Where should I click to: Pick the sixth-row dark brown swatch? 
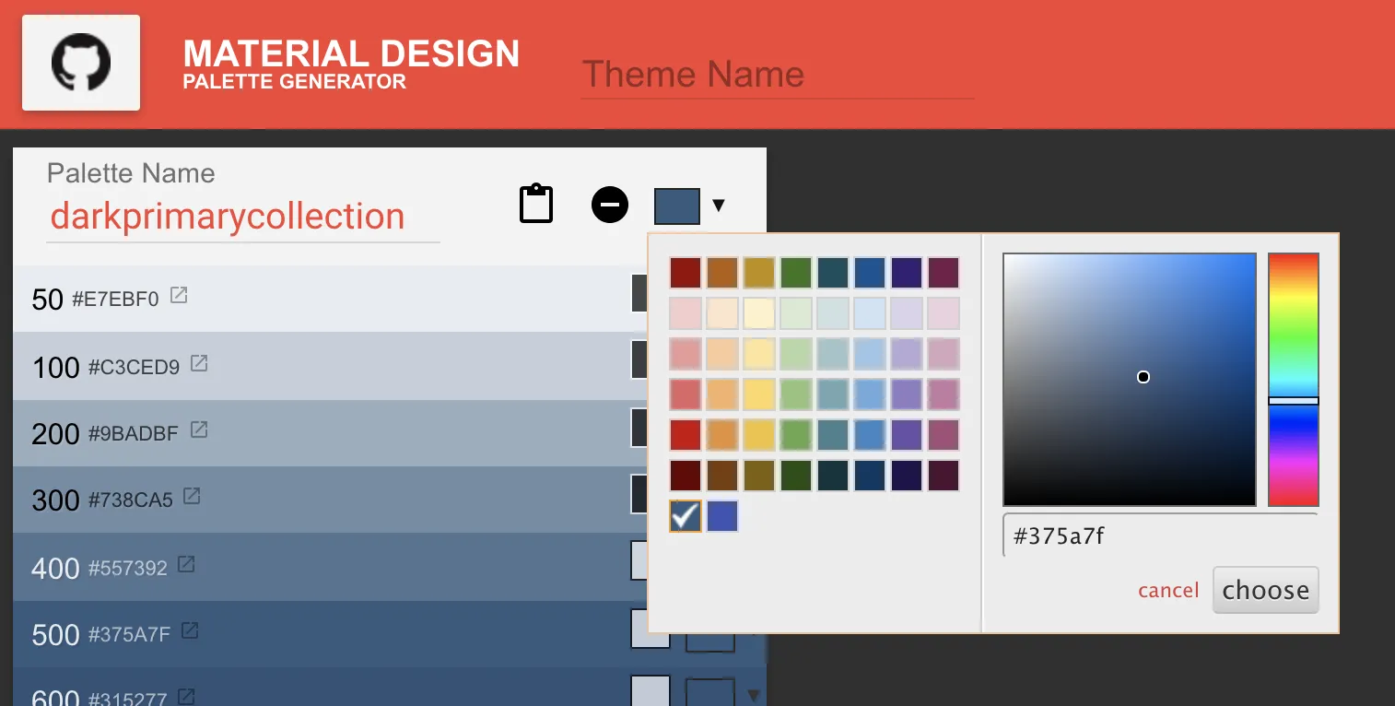pyautogui.click(x=722, y=476)
